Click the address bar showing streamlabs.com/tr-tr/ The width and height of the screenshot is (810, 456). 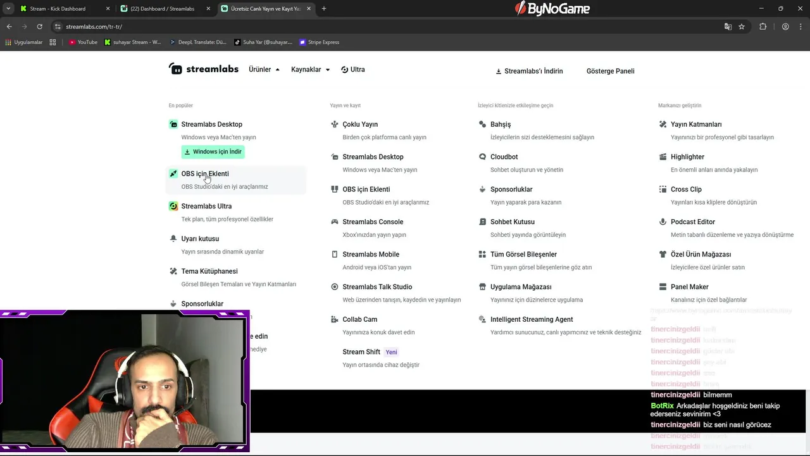tap(386, 27)
